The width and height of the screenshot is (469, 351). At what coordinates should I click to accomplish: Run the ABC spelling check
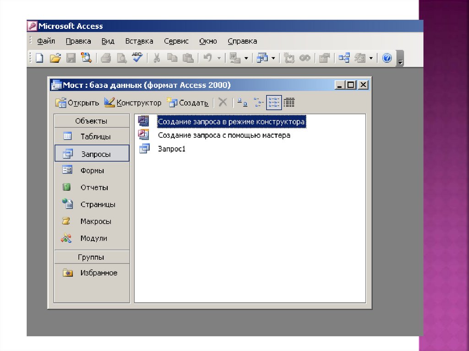pyautogui.click(x=137, y=57)
